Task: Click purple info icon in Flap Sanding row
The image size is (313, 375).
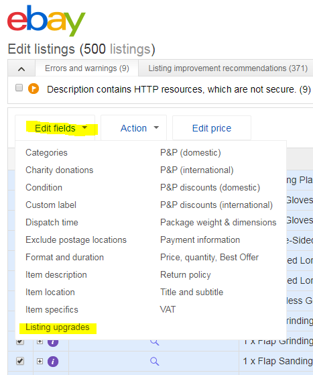Action: (53, 362)
